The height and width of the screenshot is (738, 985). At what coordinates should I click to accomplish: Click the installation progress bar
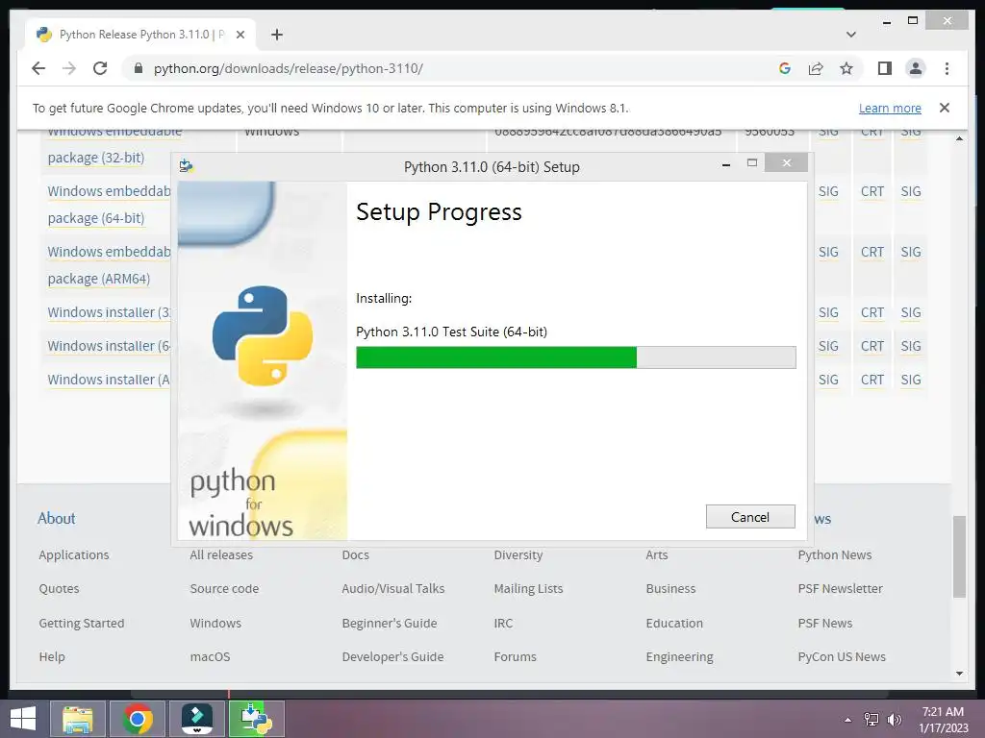click(575, 357)
